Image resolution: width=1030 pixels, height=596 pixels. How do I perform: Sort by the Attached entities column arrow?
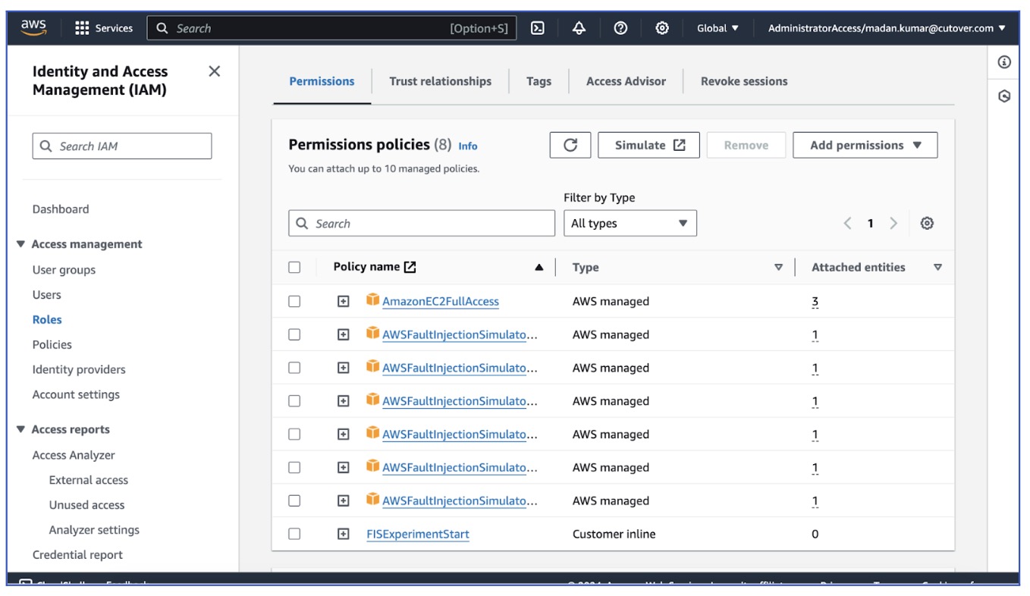[x=938, y=268]
